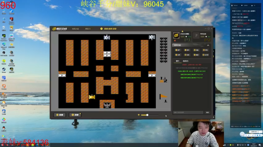This screenshot has width=263, height=147.
Task: Open 改键 key-mapping button
Action: coord(75,115)
